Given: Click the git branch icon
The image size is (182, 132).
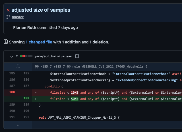Looking at the screenshot, I should click(x=8, y=17).
